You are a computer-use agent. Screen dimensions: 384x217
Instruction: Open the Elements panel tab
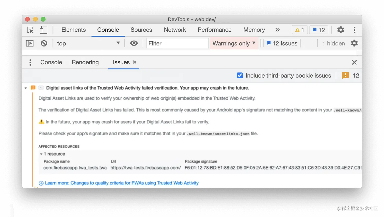74,30
